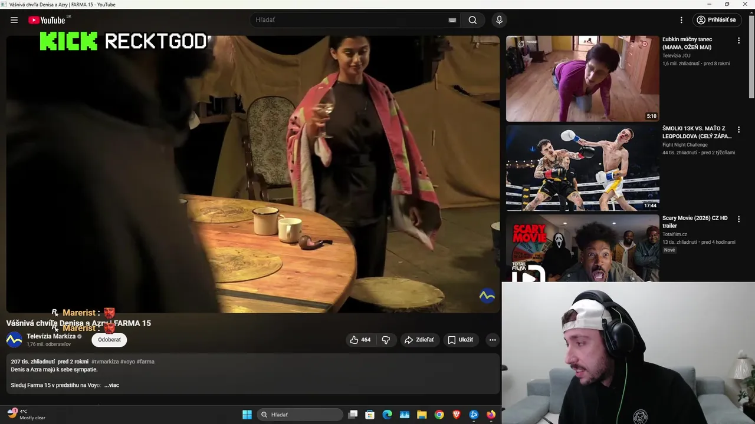The width and height of the screenshot is (755, 424).
Task: Open the Televízia Markíza channel avatar
Action: 14,340
